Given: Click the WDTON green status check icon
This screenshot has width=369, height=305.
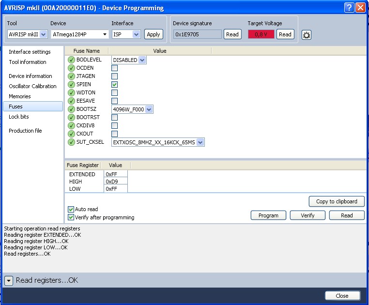Looking at the screenshot, I should tap(71, 93).
